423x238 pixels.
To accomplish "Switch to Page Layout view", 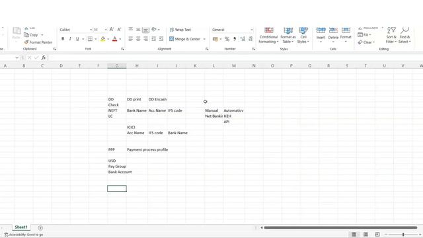I will (x=365, y=234).
